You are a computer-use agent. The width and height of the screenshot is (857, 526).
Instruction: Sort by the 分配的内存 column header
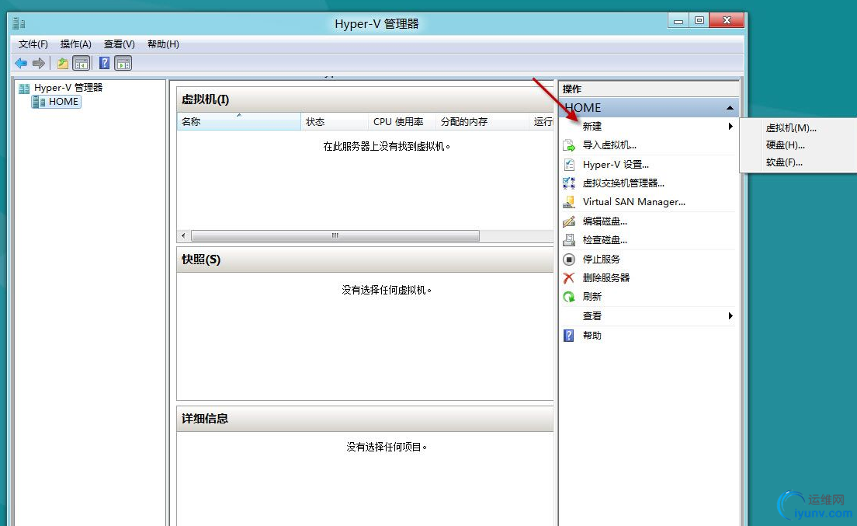[483, 121]
